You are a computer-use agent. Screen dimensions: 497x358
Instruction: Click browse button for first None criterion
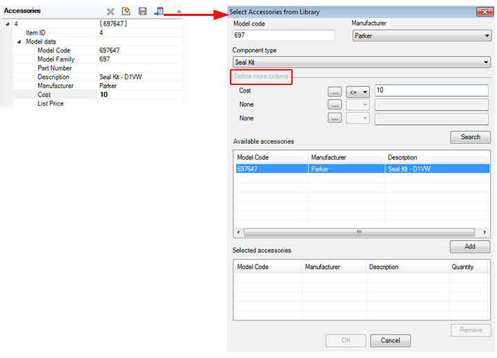pyautogui.click(x=334, y=104)
